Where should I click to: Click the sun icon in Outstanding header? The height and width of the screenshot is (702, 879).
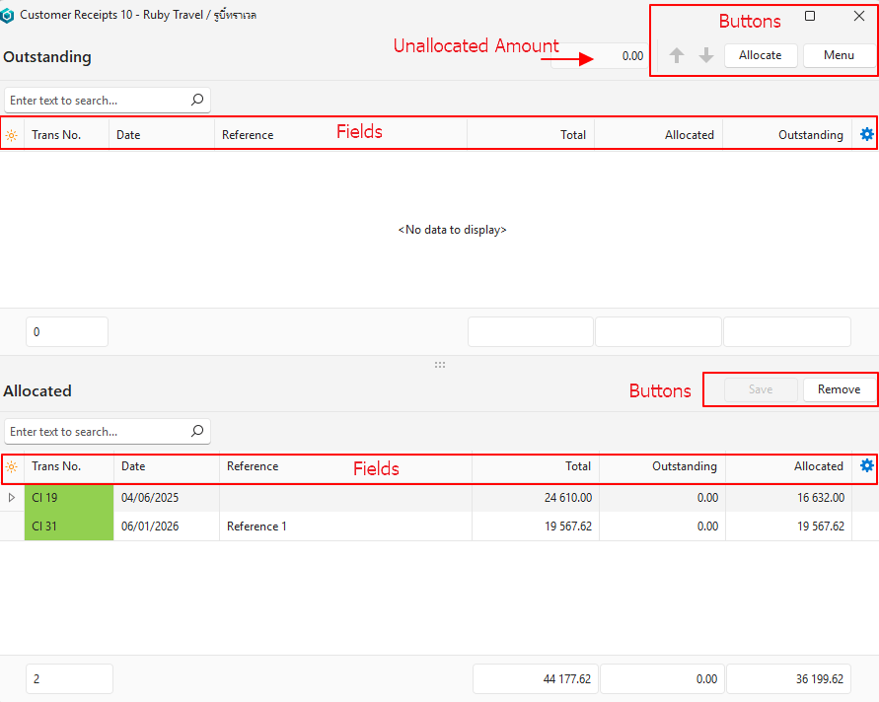pyautogui.click(x=12, y=135)
